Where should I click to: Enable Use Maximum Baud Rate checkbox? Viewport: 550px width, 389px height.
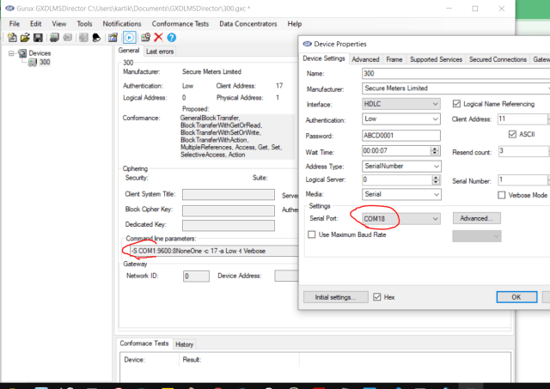(311, 234)
